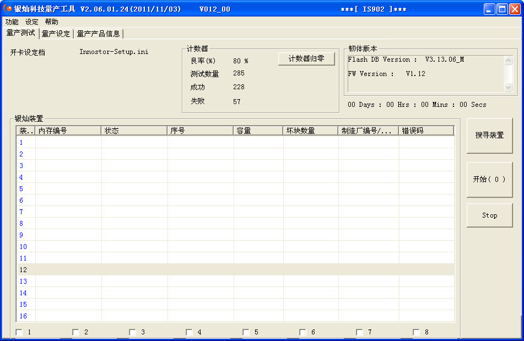Click the app icon in title bar

click(x=8, y=9)
